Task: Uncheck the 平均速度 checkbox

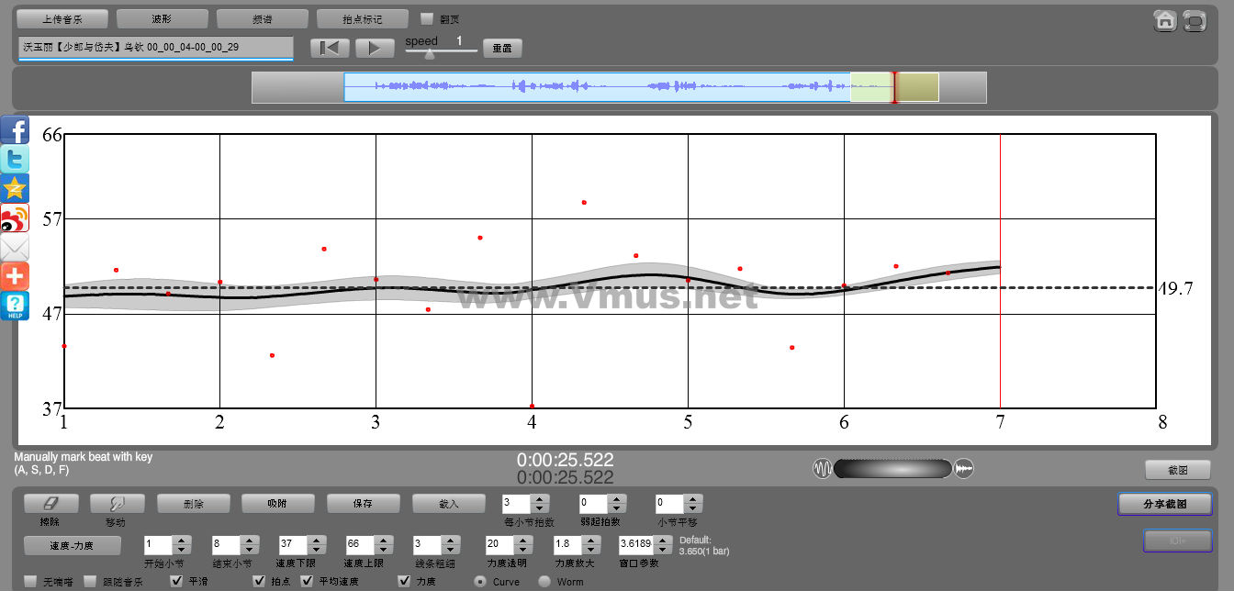Action: click(x=308, y=581)
